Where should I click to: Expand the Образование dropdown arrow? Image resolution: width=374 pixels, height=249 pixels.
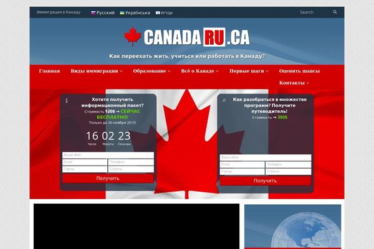[x=169, y=71]
